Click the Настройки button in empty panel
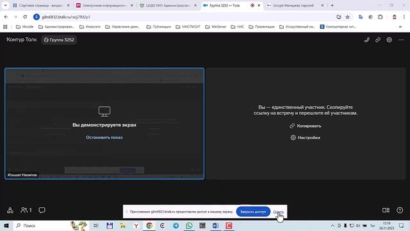 pyautogui.click(x=306, y=138)
